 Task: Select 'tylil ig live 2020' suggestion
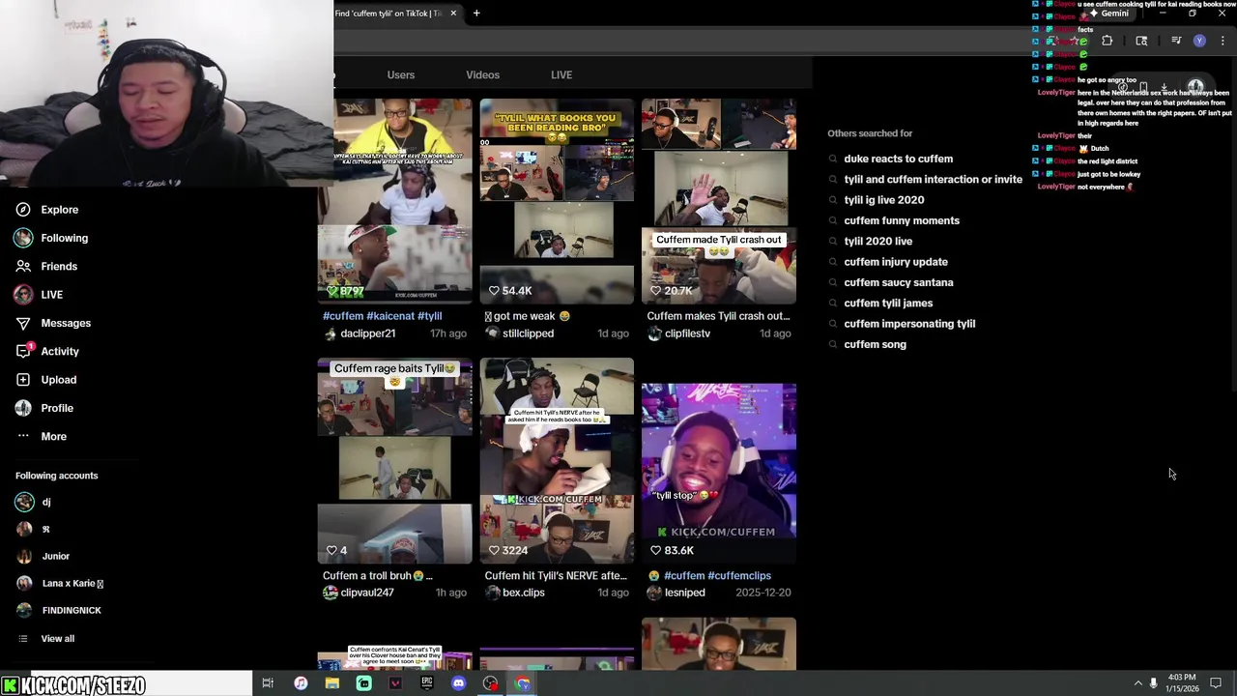(x=883, y=200)
